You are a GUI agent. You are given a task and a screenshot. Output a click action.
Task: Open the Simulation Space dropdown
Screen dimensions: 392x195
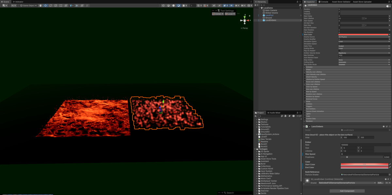(364, 41)
